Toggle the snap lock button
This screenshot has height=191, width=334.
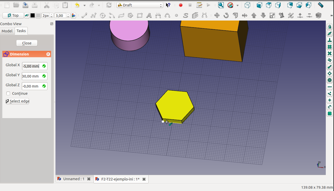pyautogui.click(x=330, y=27)
